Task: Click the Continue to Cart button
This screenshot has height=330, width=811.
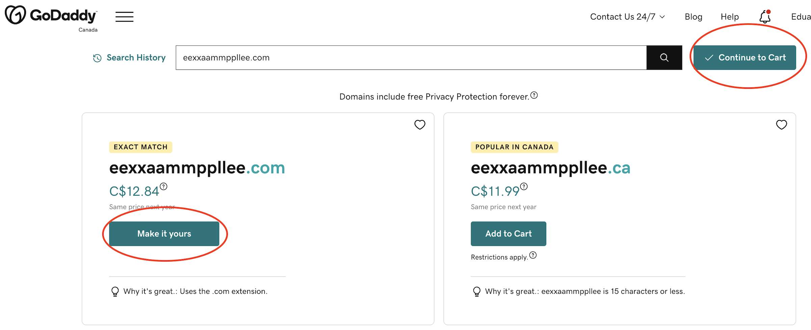Action: tap(745, 58)
